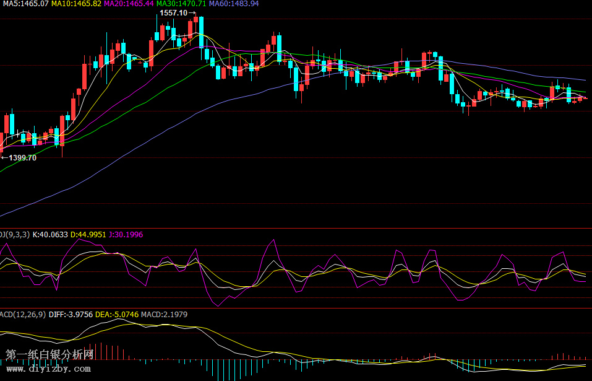Click the MA60:1483.94 moving average label
Screen dimensions: 592x381
pos(234,4)
